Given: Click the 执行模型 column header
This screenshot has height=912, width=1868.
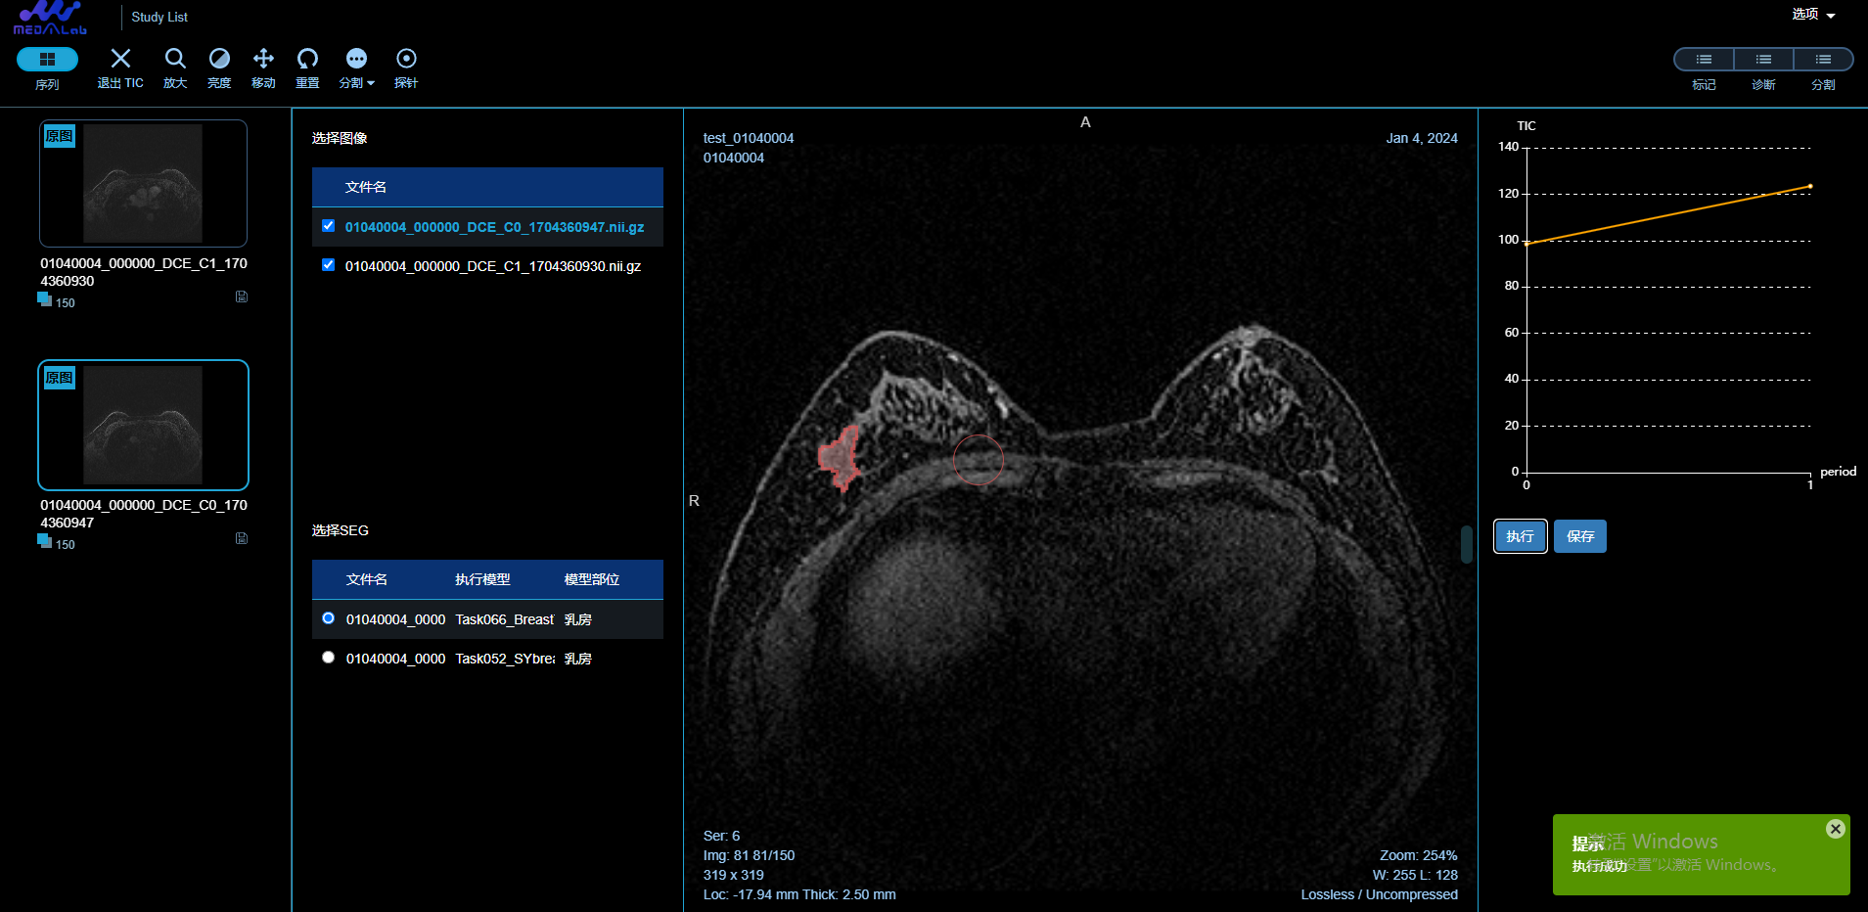Looking at the screenshot, I should [482, 579].
